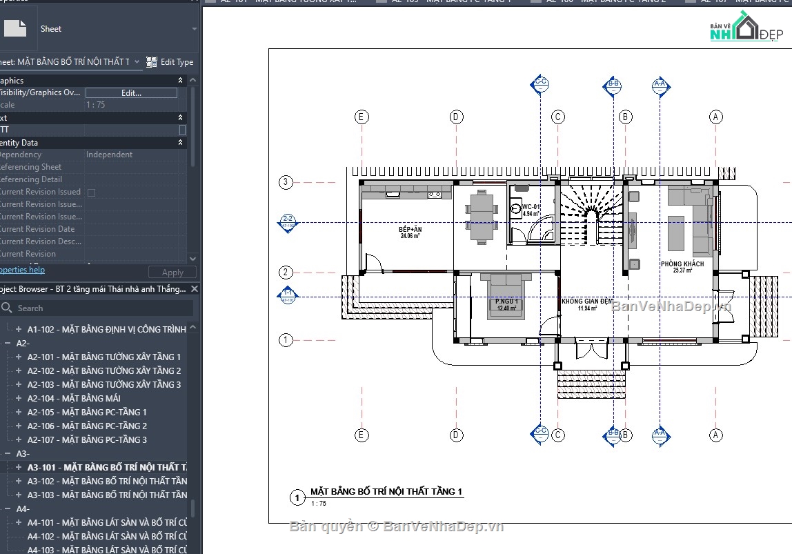Expand sheet A1-102 tree node
This screenshot has width=792, height=554.
point(19,329)
